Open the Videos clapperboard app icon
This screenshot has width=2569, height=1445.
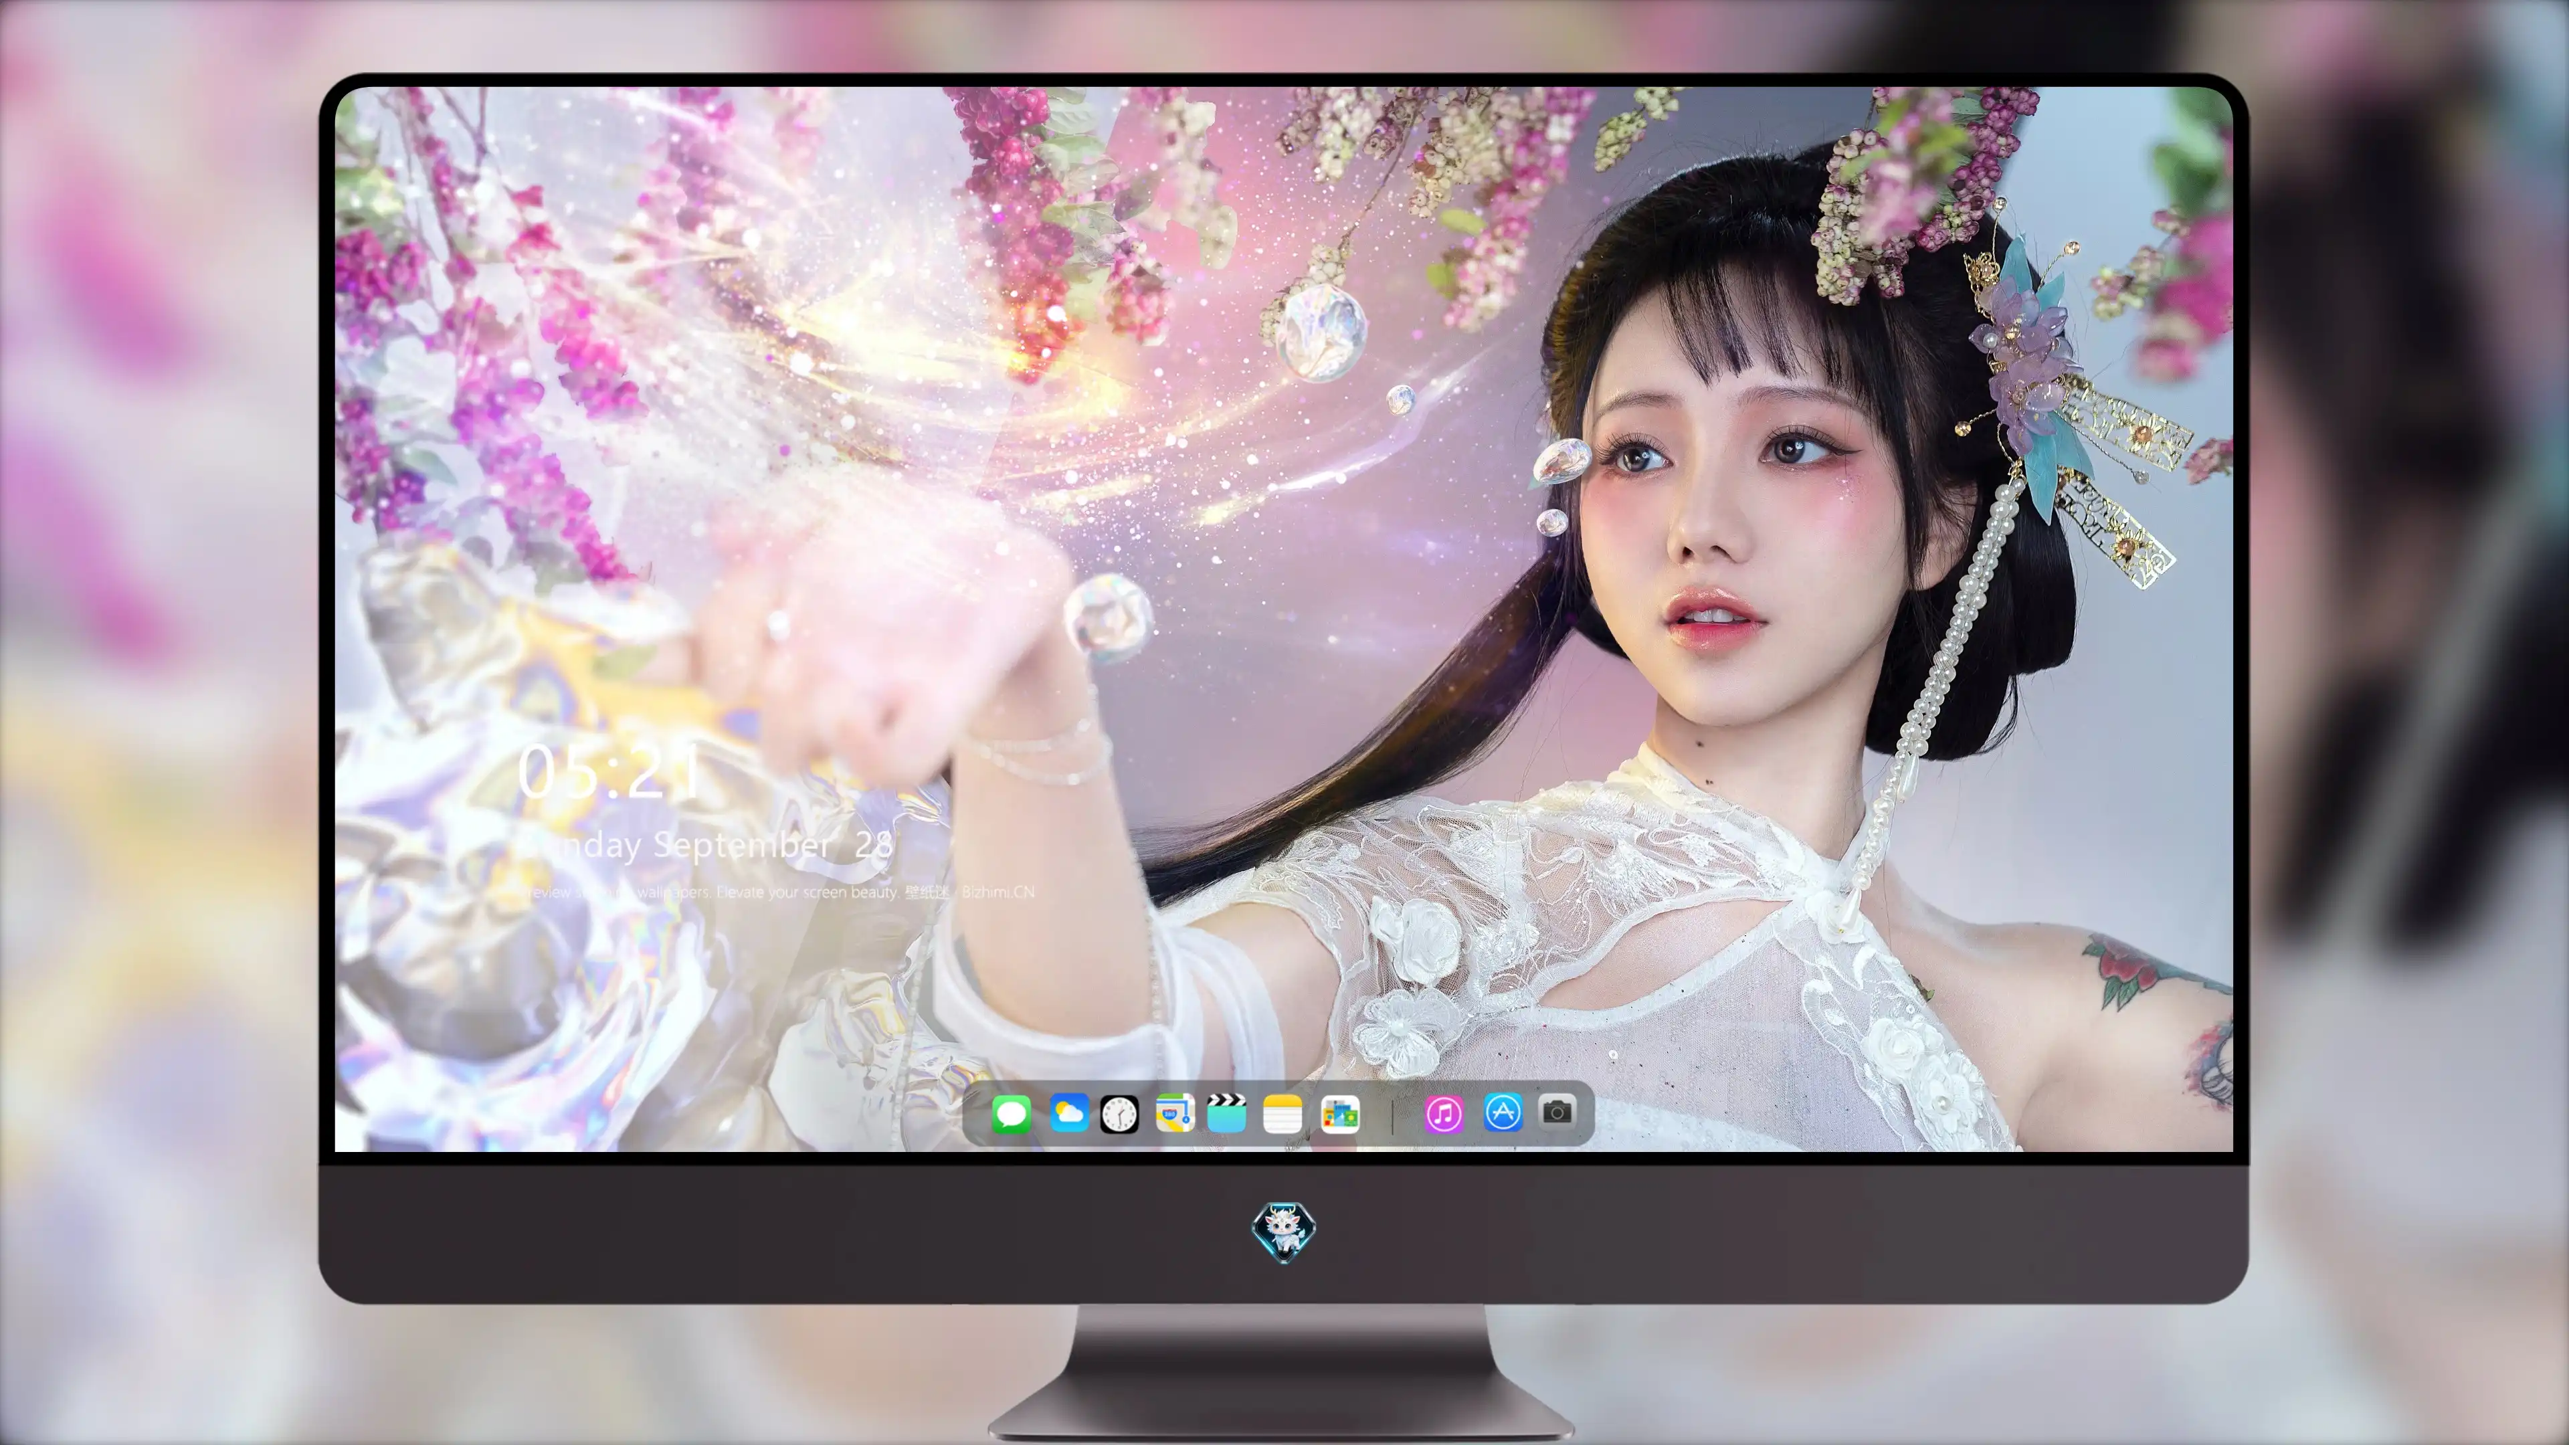click(1227, 1113)
